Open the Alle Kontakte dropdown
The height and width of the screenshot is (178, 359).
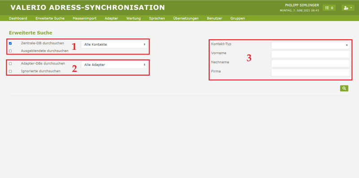114,45
